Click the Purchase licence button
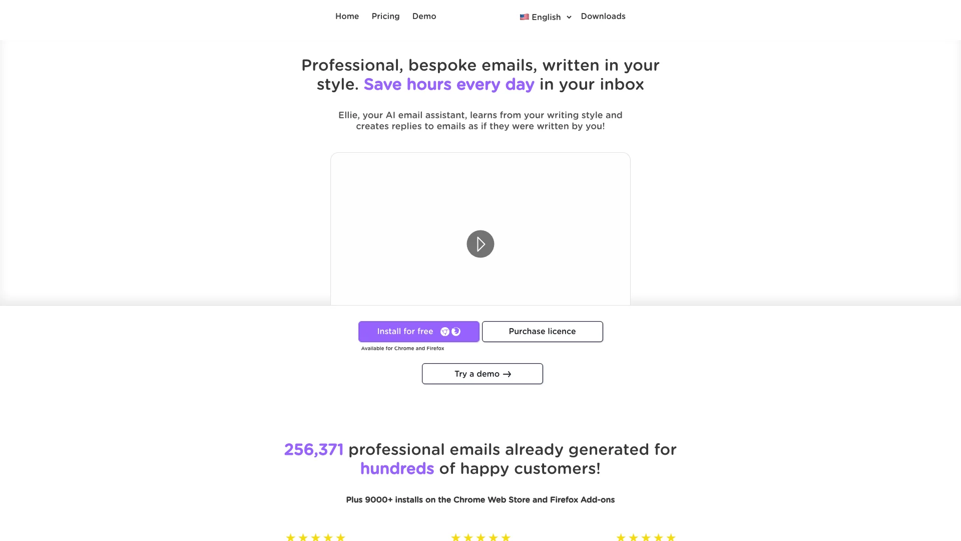This screenshot has width=961, height=541. coord(542,332)
